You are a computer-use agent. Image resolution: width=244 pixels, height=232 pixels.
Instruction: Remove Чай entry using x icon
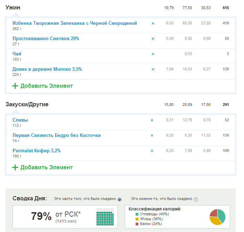click(x=153, y=54)
